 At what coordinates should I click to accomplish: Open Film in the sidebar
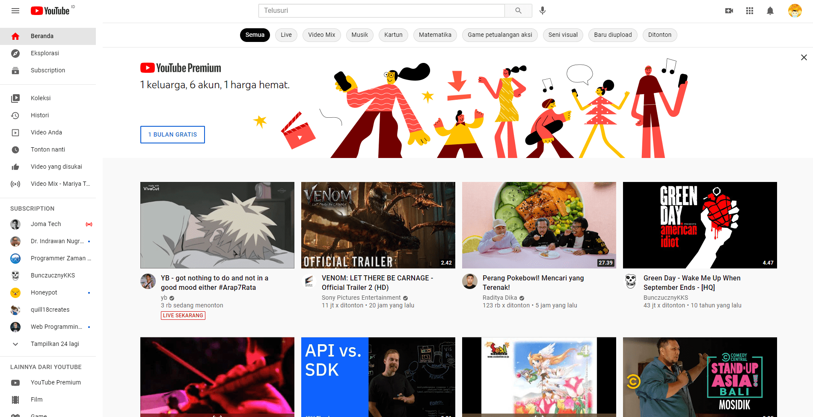[x=48, y=399]
